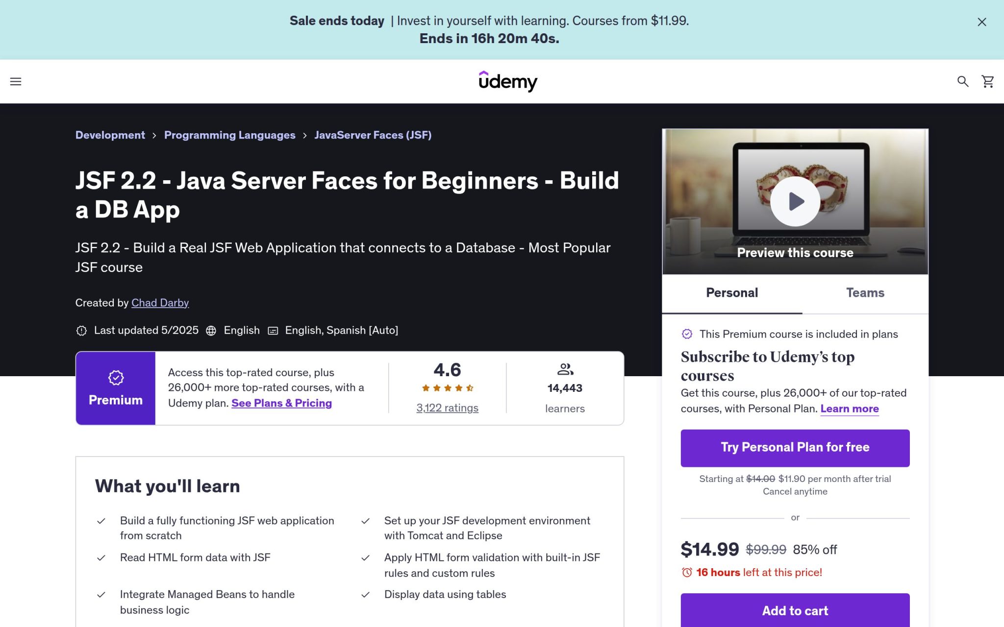Click the 'Ends in 16h 20m 40s' countdown

tap(489, 39)
